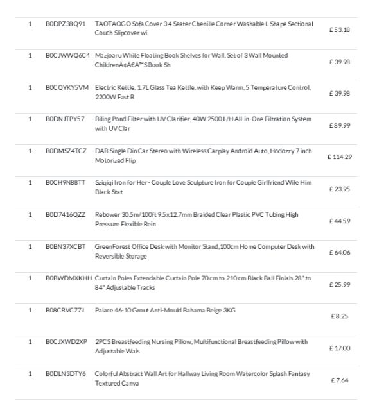Select the TAOTAOGO Sofa Cover description
Viewport: 368px width, 417px height.
pyautogui.click(x=204, y=28)
